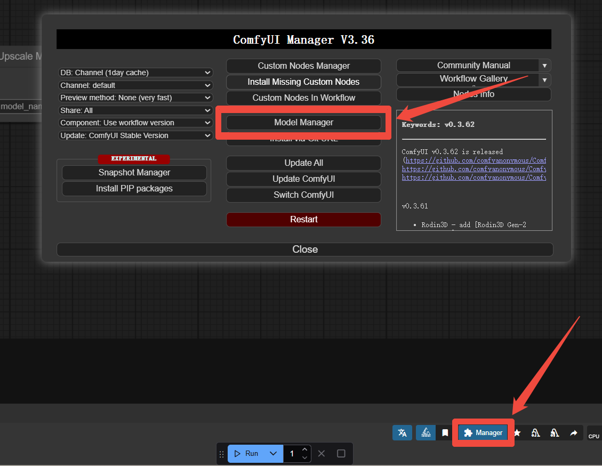This screenshot has height=466, width=602.
Task: Open the Model Manager
Action: point(303,122)
